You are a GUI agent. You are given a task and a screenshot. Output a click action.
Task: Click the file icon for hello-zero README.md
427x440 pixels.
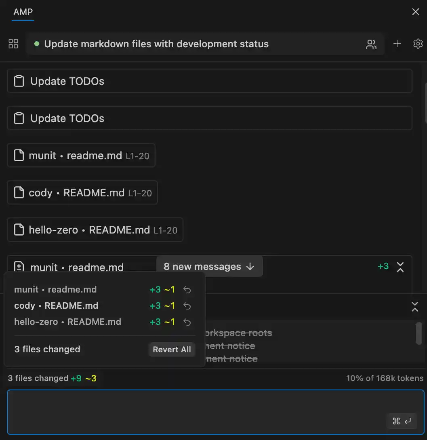click(x=19, y=229)
